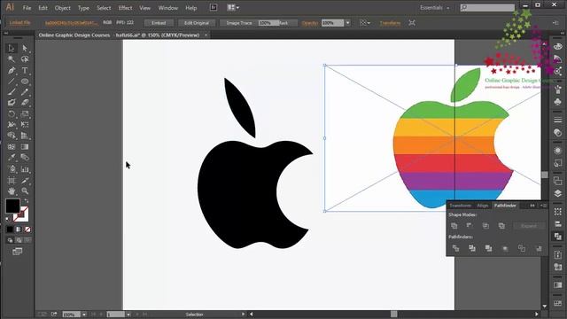
Task: Enable Draw Behind mode
Action: tap(19, 240)
